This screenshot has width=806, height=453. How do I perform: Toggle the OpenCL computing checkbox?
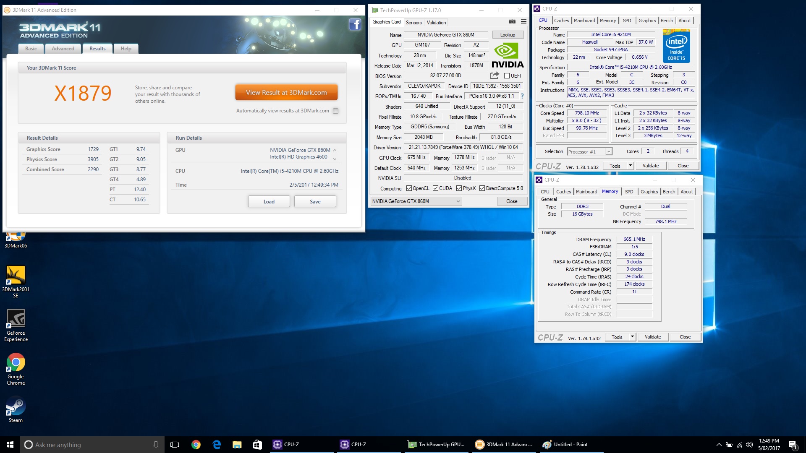(409, 188)
